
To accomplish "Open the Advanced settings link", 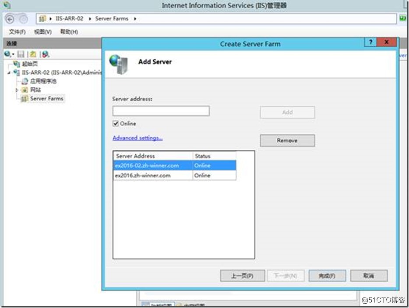I will click(x=138, y=138).
